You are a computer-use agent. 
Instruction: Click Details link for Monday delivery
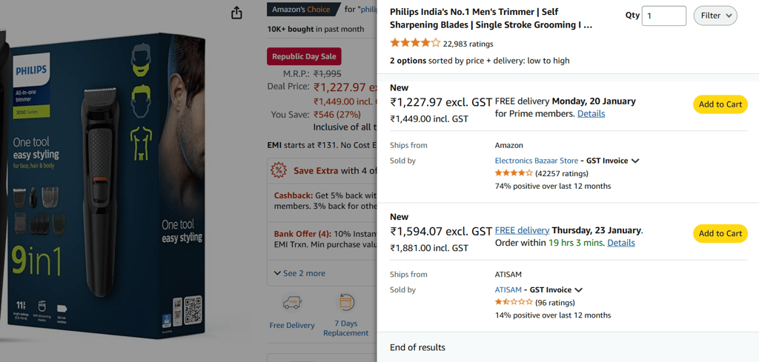point(591,114)
